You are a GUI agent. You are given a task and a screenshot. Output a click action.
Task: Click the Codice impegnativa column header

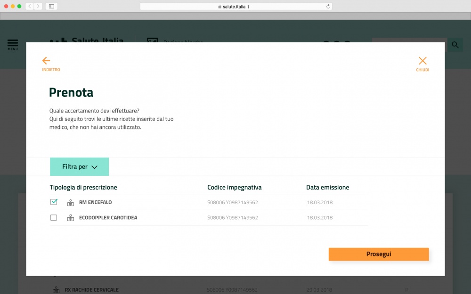click(x=235, y=187)
